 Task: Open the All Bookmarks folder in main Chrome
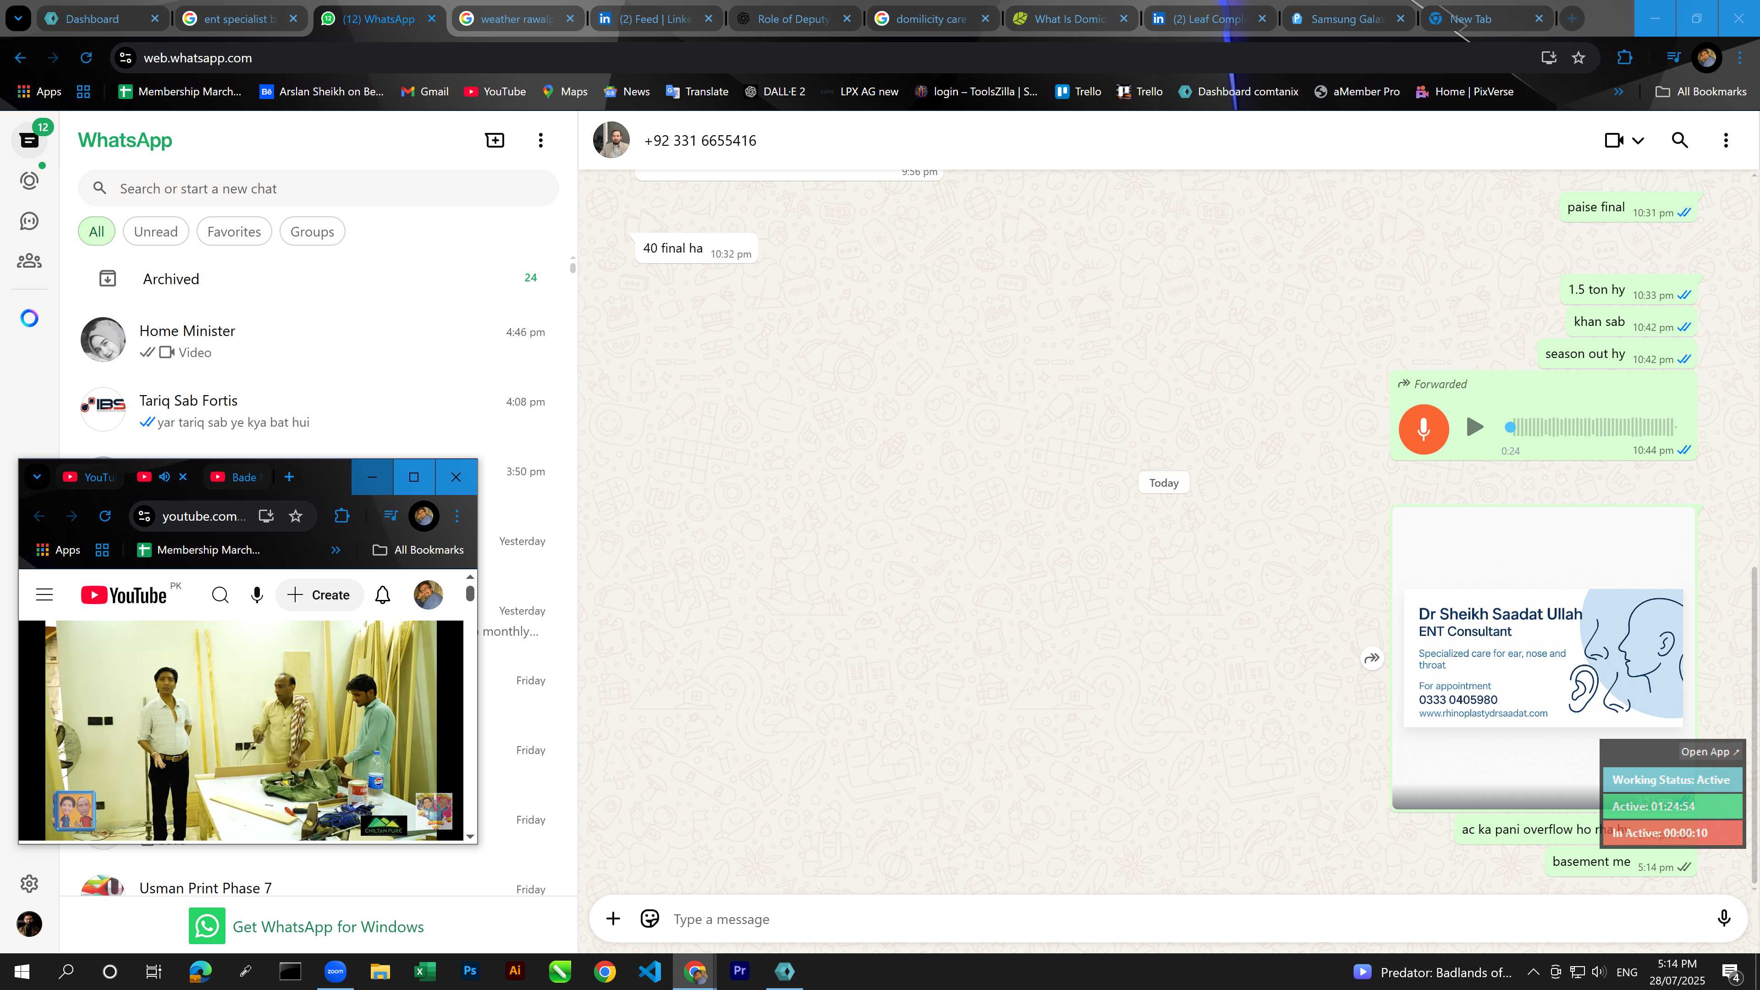[1700, 92]
